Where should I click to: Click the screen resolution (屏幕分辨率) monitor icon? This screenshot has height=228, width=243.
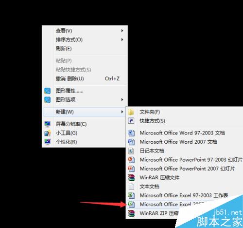point(48,124)
